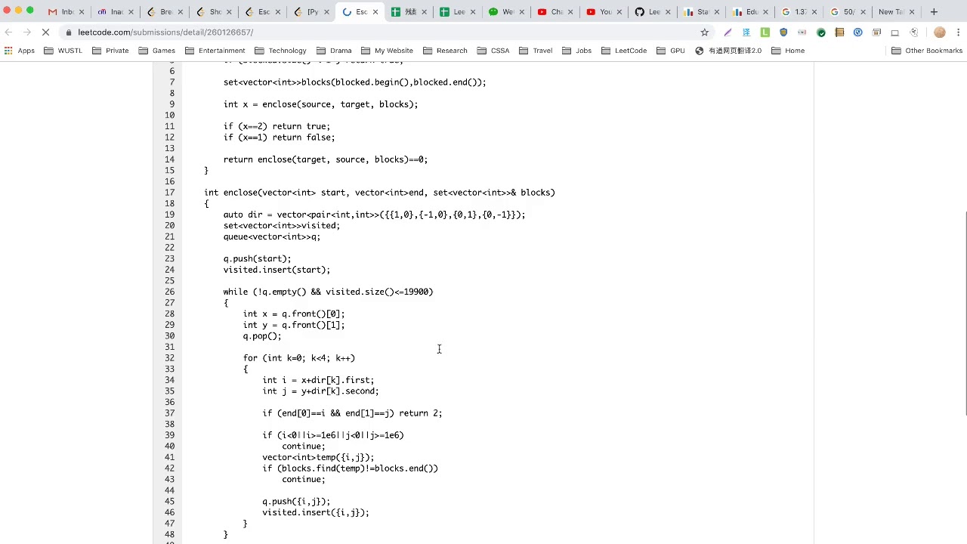Open the green L extension

coord(765,32)
